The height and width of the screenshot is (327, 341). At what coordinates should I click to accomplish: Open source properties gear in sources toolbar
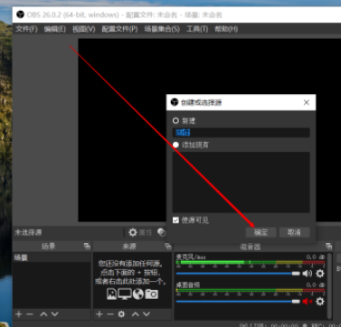point(121,314)
